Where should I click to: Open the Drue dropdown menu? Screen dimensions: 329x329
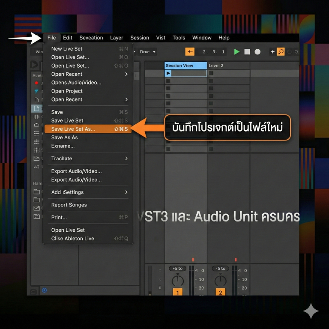pos(147,51)
